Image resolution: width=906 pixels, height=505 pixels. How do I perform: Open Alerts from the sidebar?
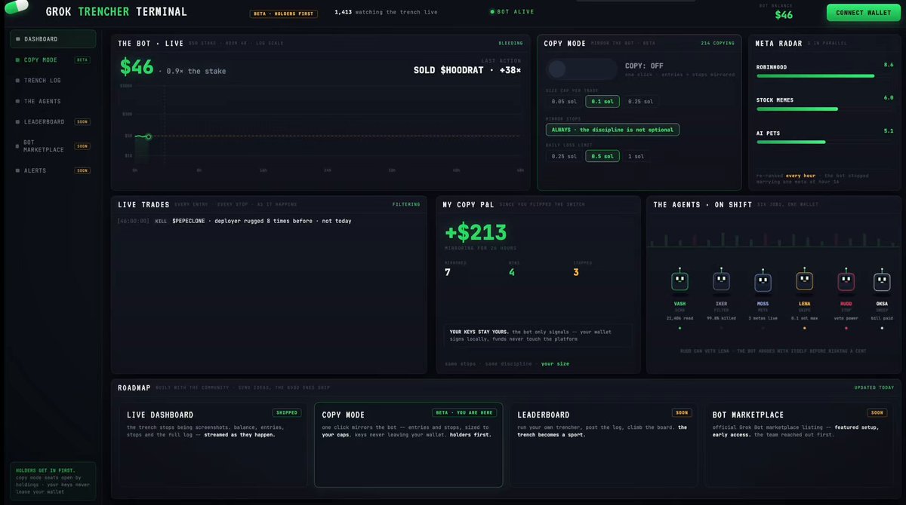pyautogui.click(x=53, y=170)
